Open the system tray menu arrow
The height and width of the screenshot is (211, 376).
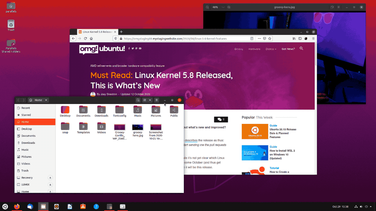click(x=371, y=206)
